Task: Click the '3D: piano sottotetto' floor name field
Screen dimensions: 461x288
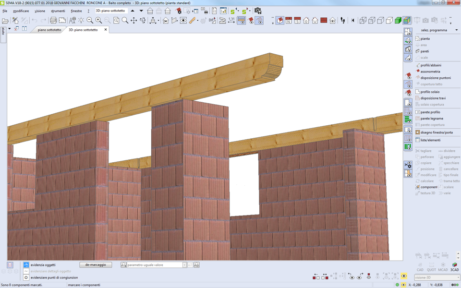Action: pos(110,11)
